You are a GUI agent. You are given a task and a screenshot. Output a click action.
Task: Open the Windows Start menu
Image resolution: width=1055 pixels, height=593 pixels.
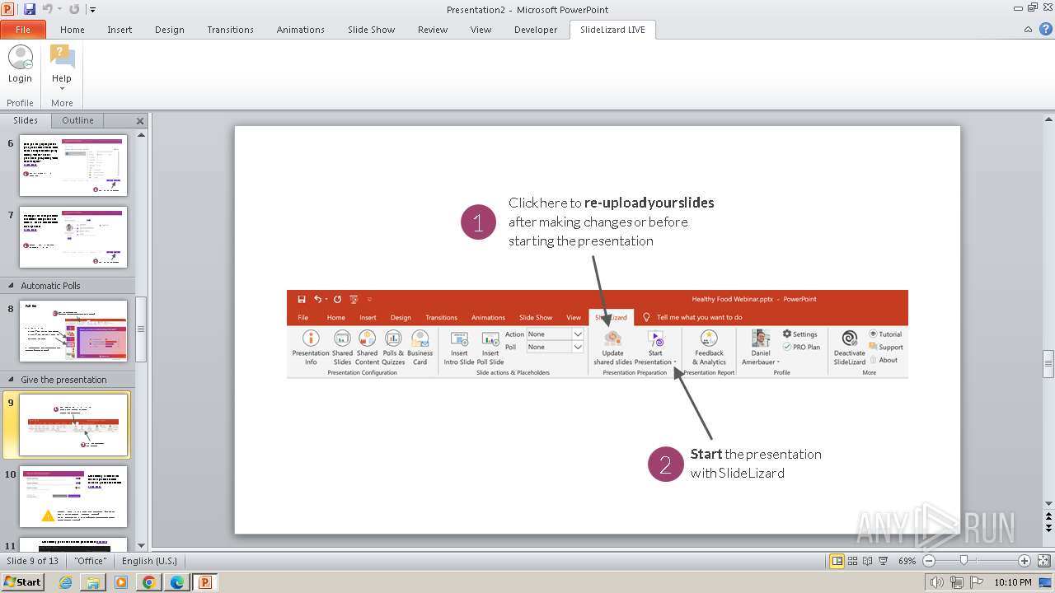tap(22, 582)
